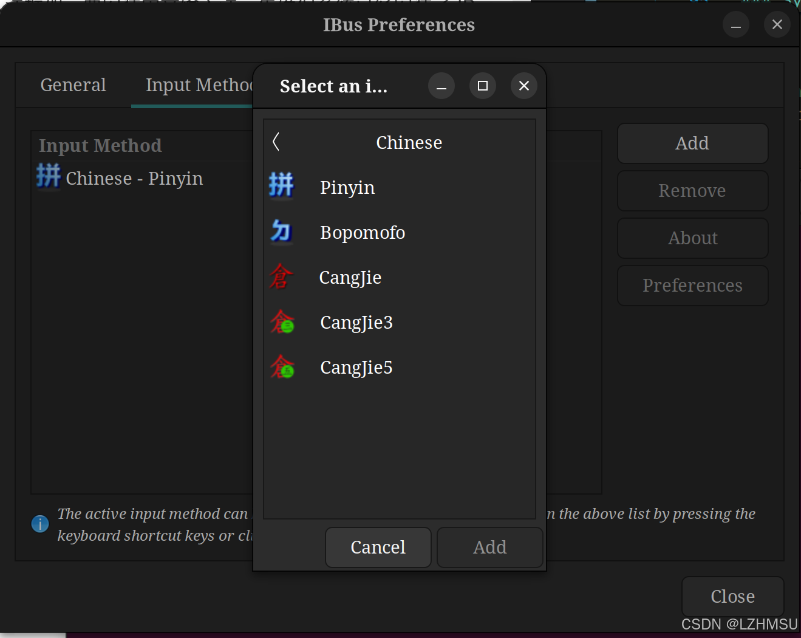Go back using the arrow beside Chinese
Image resolution: width=801 pixels, height=638 pixels.
(276, 142)
